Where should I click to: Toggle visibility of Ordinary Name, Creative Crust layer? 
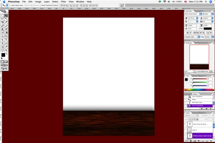tap(186, 135)
